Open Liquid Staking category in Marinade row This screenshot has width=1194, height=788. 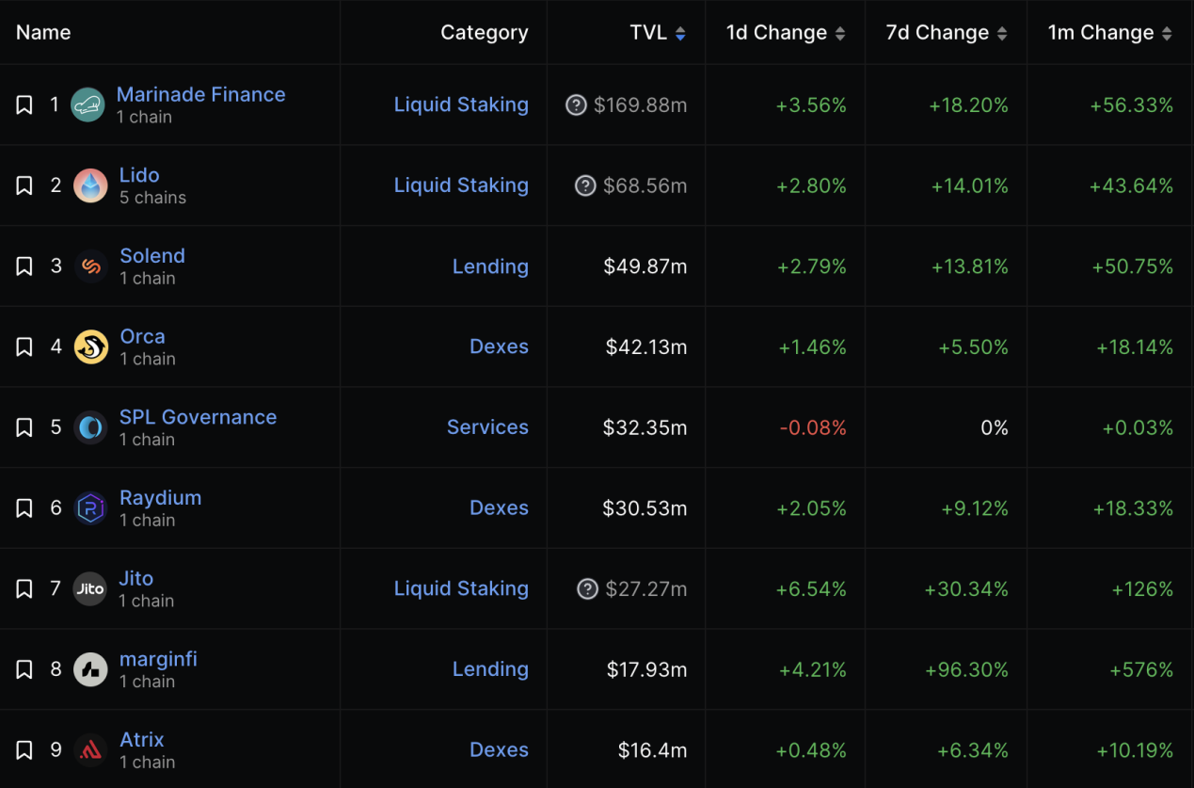[461, 105]
